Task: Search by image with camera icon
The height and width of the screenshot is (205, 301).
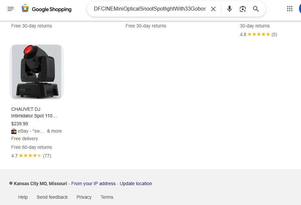Action: coord(243,9)
